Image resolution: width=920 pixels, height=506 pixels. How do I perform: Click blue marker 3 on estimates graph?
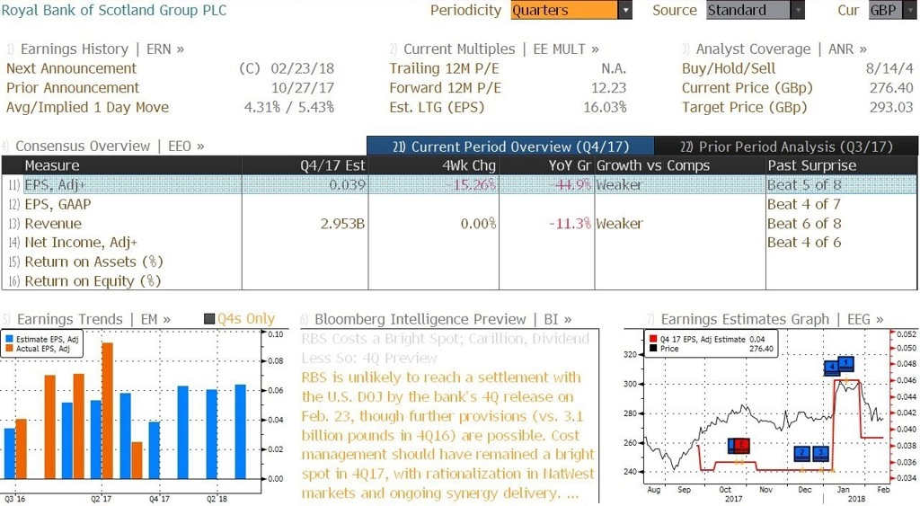pos(820,453)
